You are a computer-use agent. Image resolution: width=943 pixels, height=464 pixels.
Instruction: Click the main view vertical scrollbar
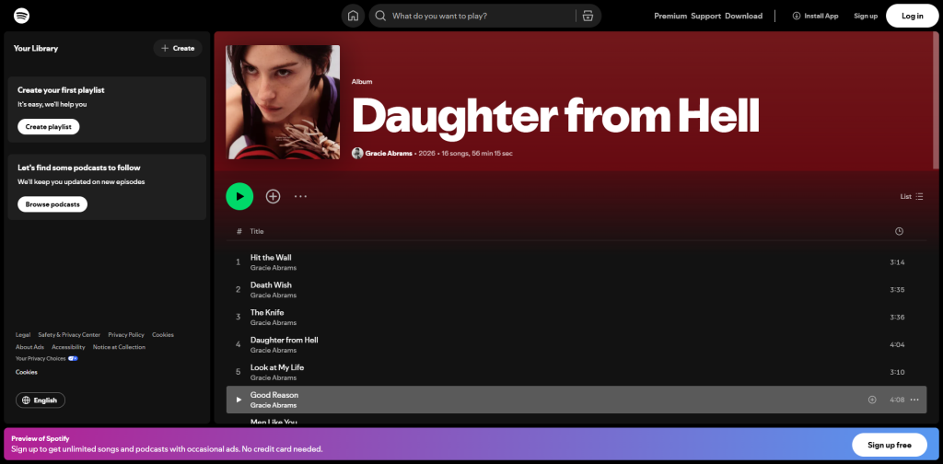936,99
